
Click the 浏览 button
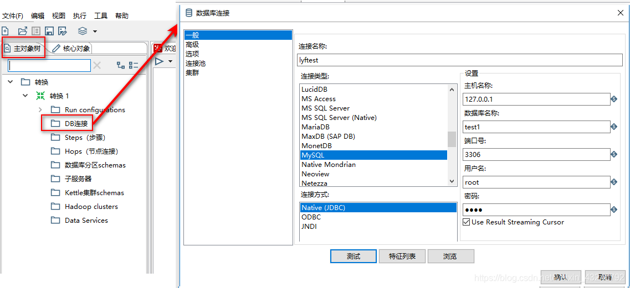pos(451,256)
